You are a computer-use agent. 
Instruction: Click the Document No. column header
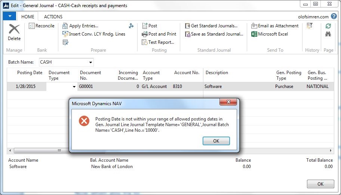point(90,75)
